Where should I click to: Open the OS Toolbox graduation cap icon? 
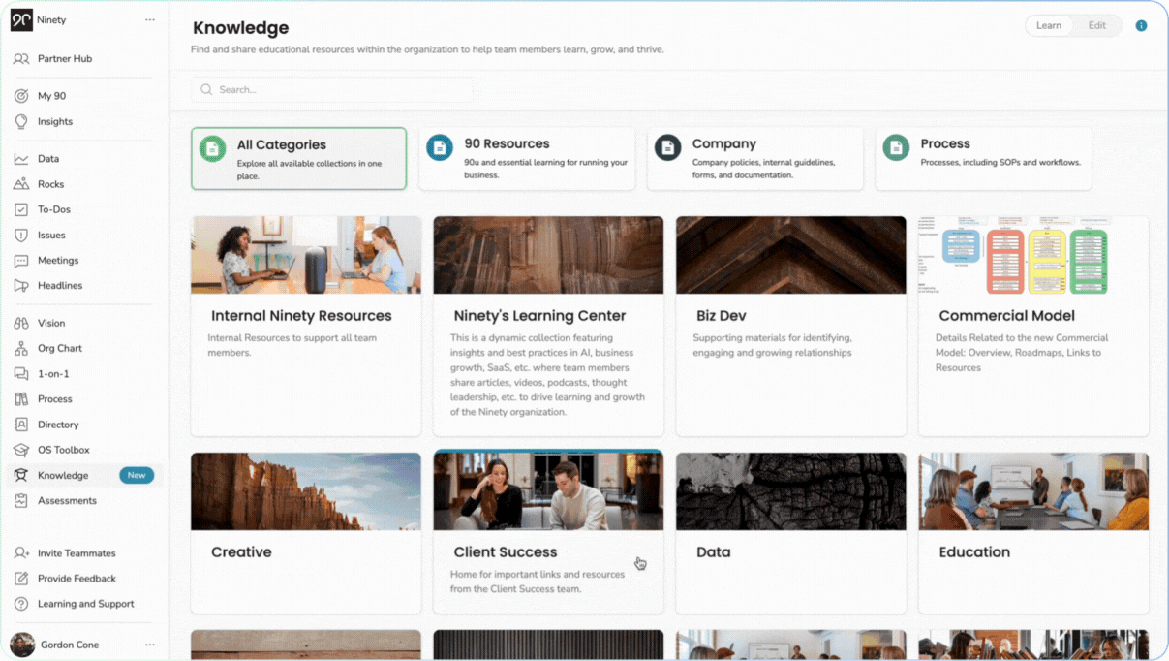tap(21, 450)
